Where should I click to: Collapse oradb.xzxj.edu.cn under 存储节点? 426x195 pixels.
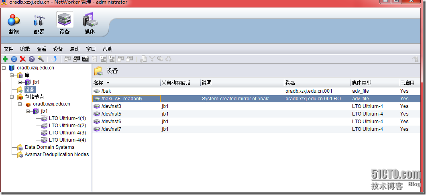pyautogui.click(x=20, y=104)
